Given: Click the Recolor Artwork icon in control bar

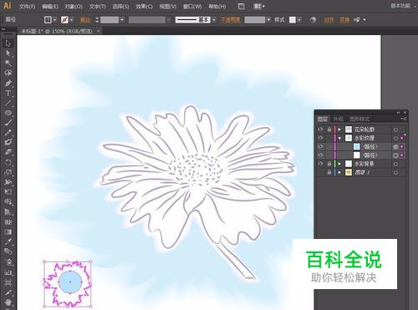Looking at the screenshot, I should click(313, 20).
